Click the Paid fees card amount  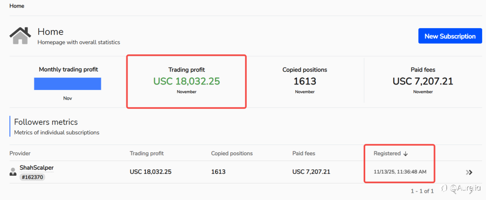click(423, 81)
